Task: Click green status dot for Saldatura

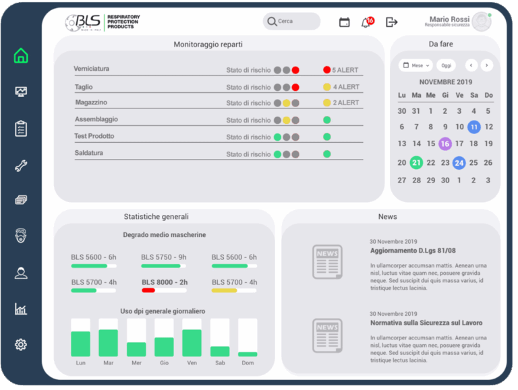Action: pos(326,154)
